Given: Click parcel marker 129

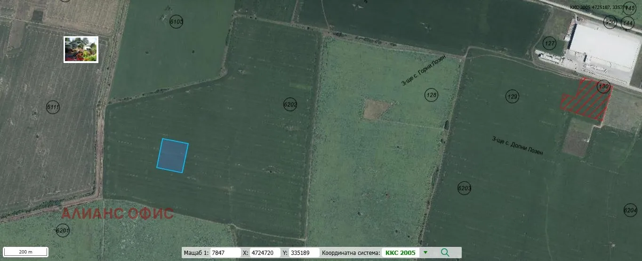Looking at the screenshot, I should coord(512,97).
